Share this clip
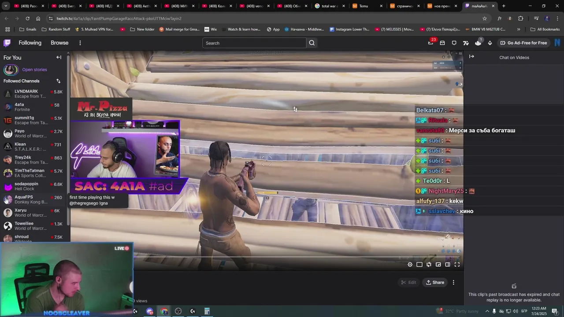 [435, 282]
